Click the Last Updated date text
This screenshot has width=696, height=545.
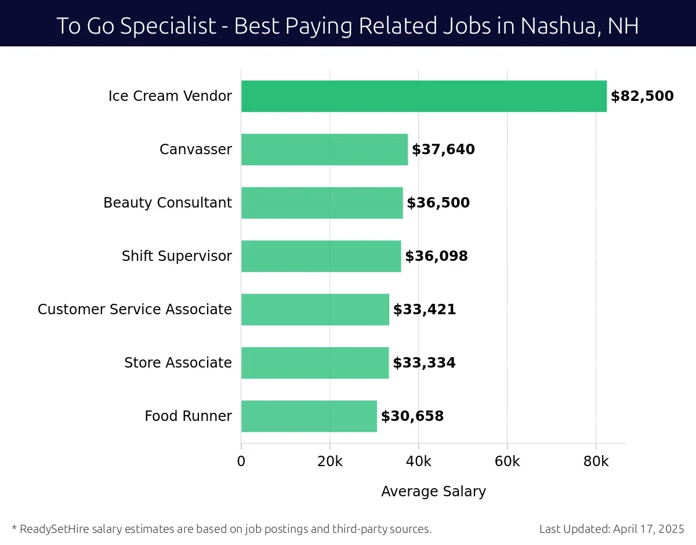612,529
